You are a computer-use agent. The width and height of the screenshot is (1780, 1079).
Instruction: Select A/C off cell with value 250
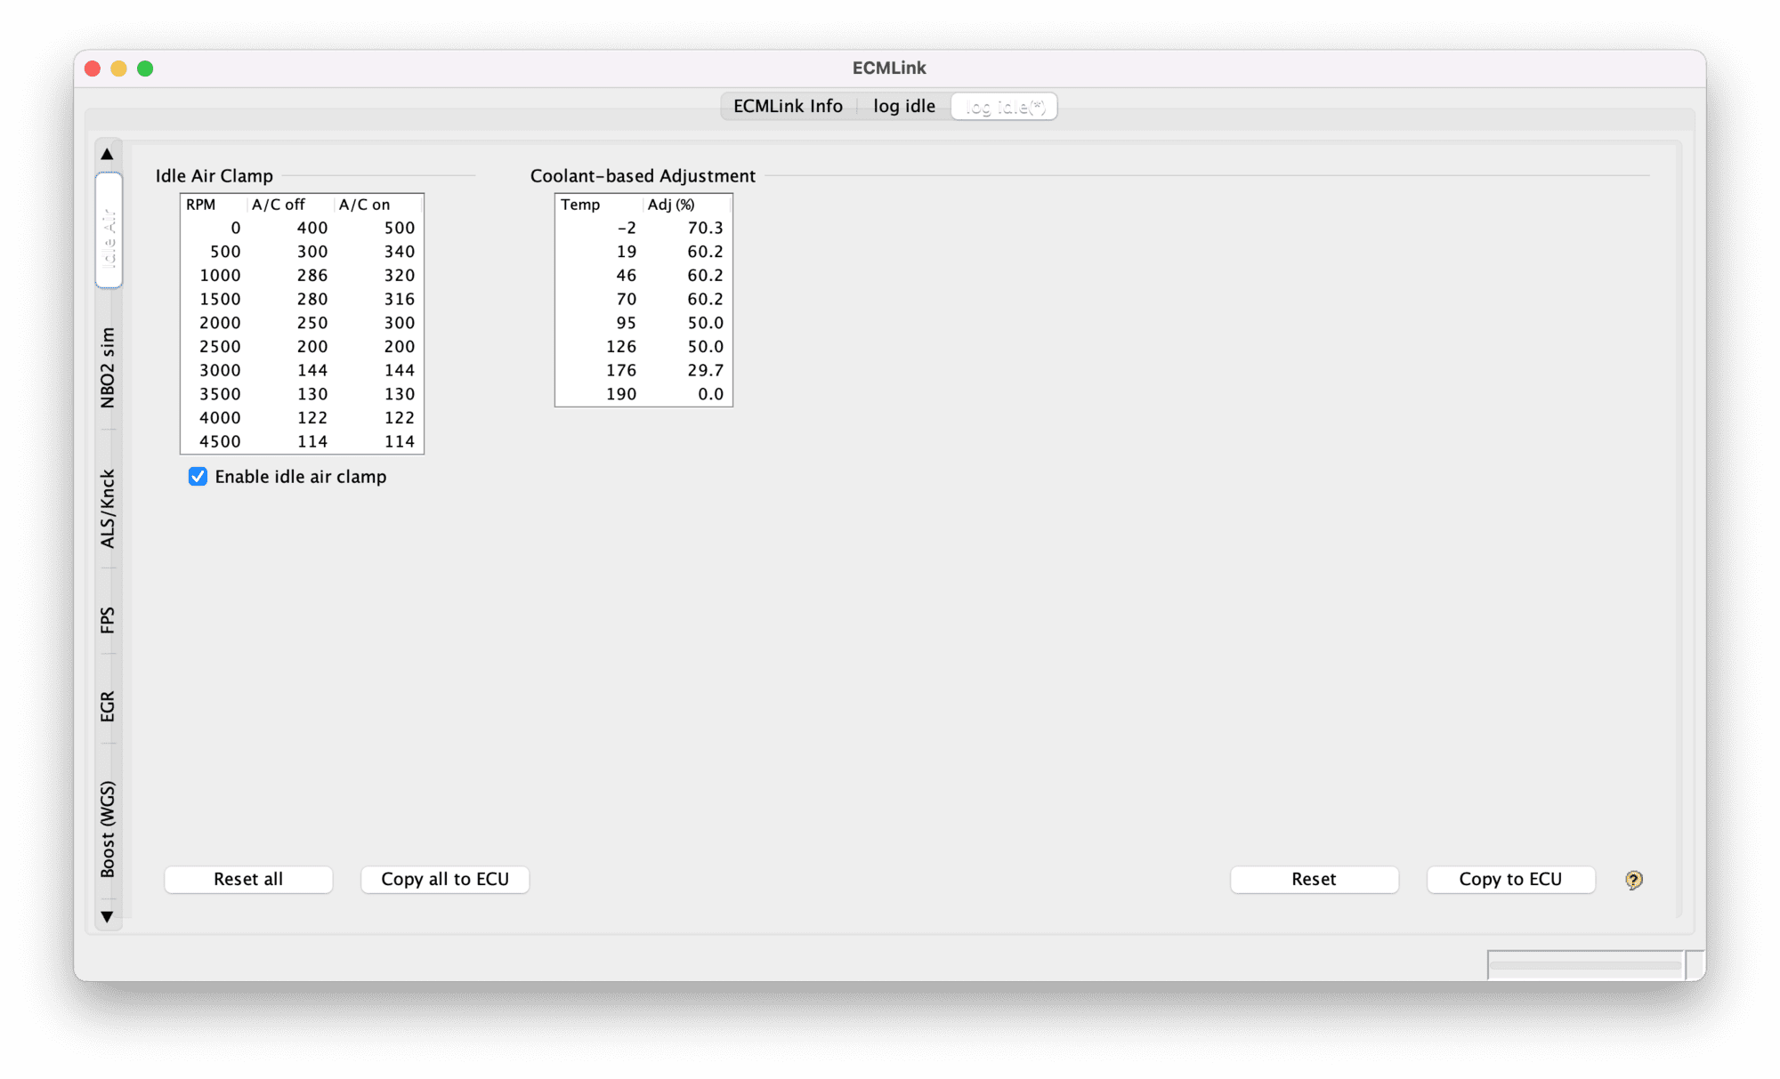coord(290,323)
